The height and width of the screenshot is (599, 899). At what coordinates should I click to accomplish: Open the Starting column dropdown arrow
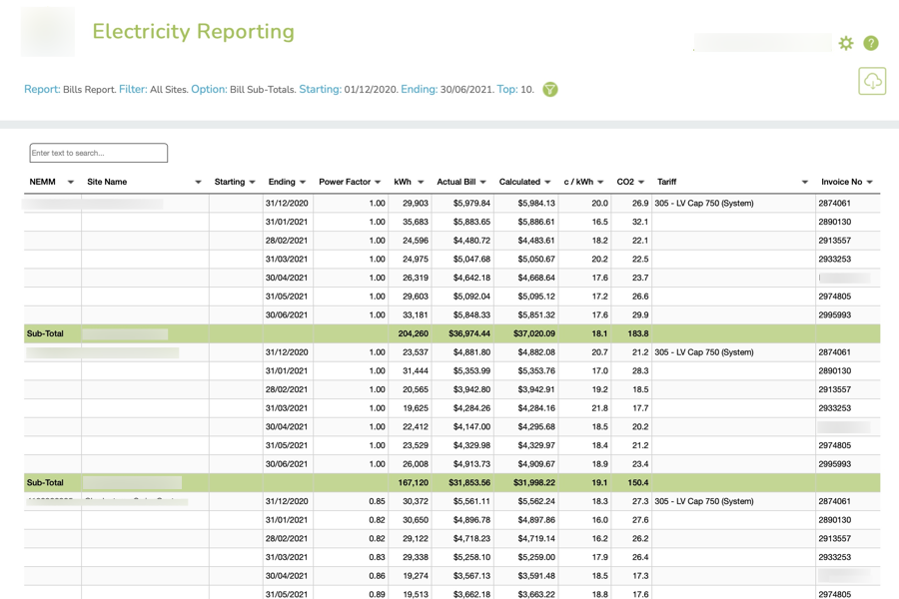pyautogui.click(x=252, y=183)
